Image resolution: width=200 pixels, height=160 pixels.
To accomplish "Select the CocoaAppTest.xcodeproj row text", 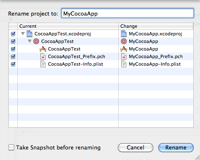I will pos(63,34).
